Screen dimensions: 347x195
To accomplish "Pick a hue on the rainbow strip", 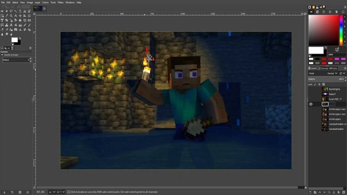I will 341,30.
